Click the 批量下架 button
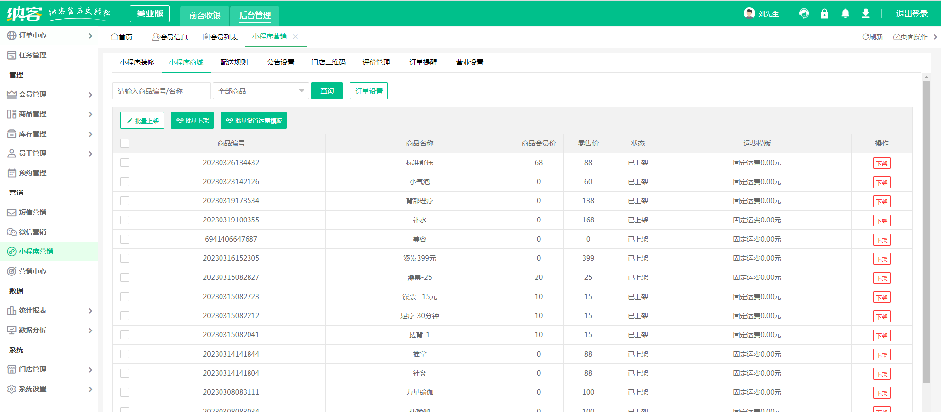The width and height of the screenshot is (941, 412). [192, 120]
